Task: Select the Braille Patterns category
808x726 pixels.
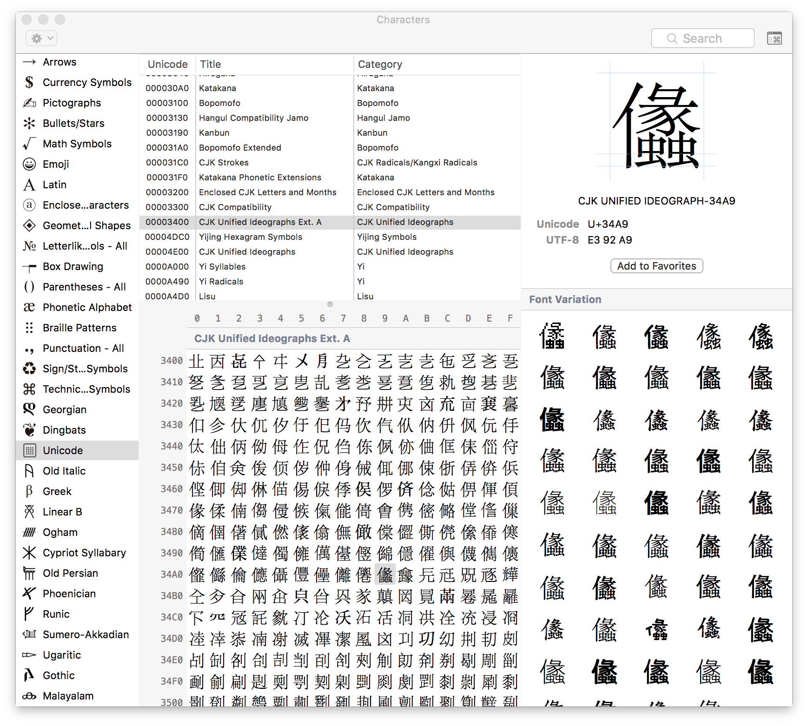Action: (79, 328)
